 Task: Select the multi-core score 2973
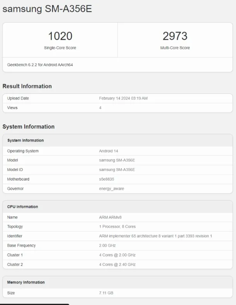click(x=175, y=36)
